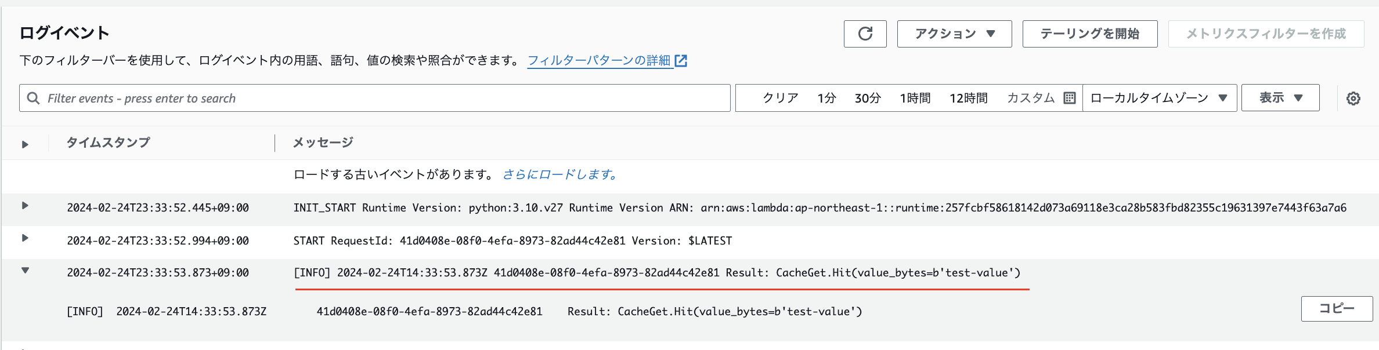Click the メッセージ column header
The image size is (1379, 350).
(323, 143)
